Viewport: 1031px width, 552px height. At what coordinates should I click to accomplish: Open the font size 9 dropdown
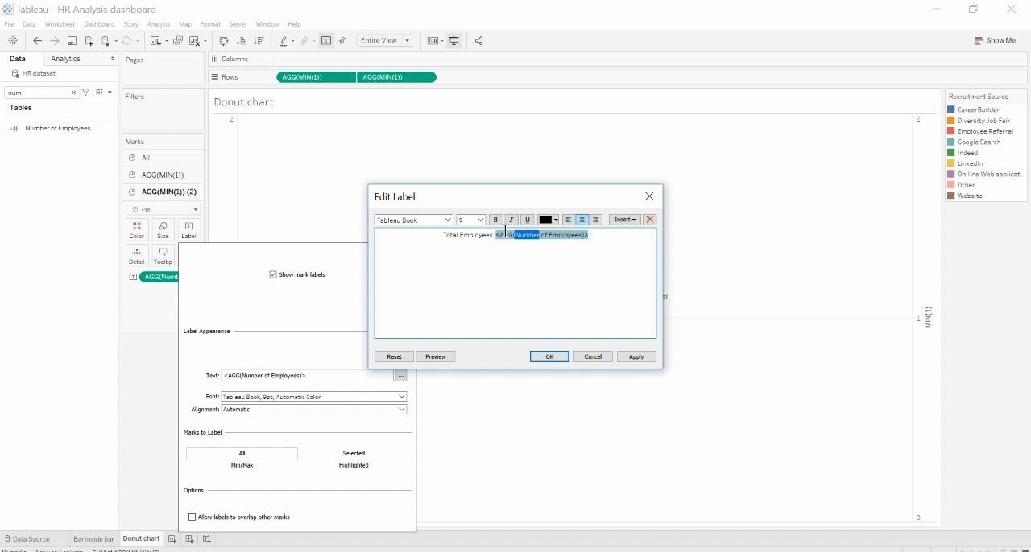point(470,220)
